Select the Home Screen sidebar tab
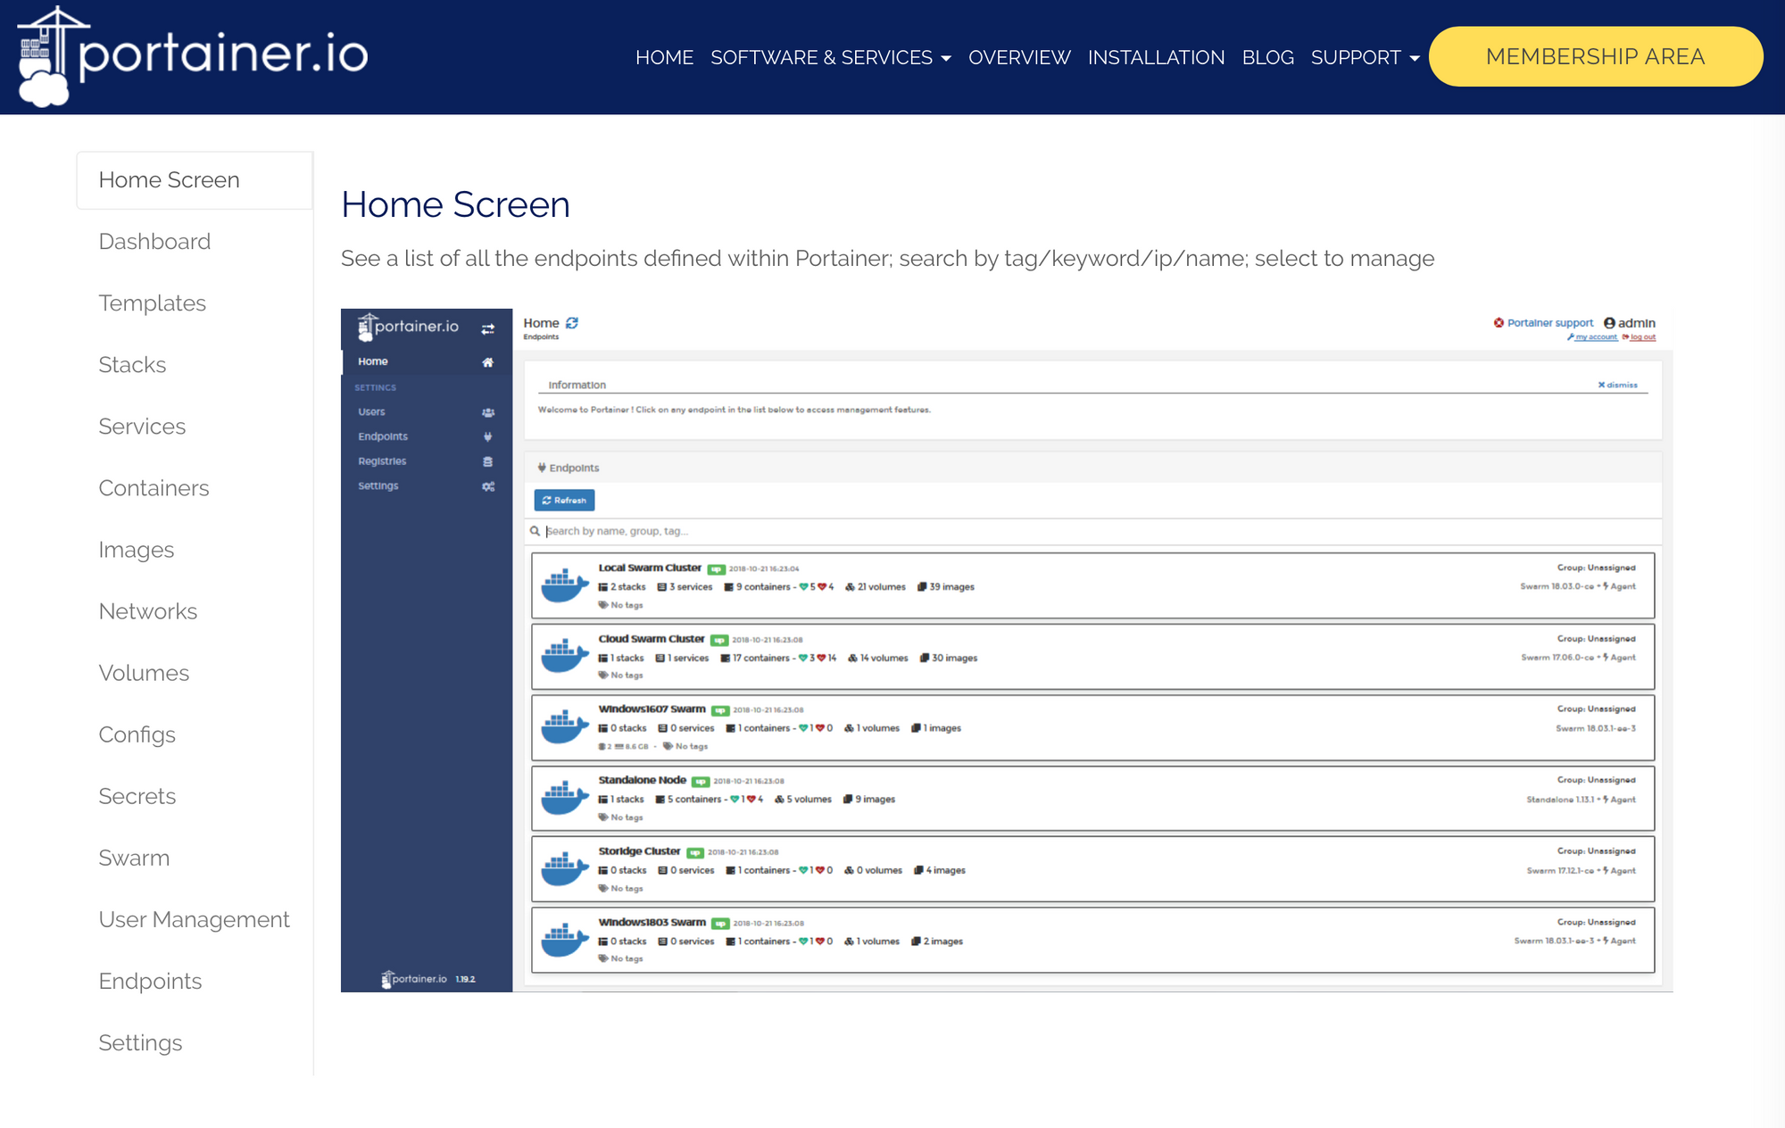This screenshot has height=1128, width=1785. [x=195, y=180]
